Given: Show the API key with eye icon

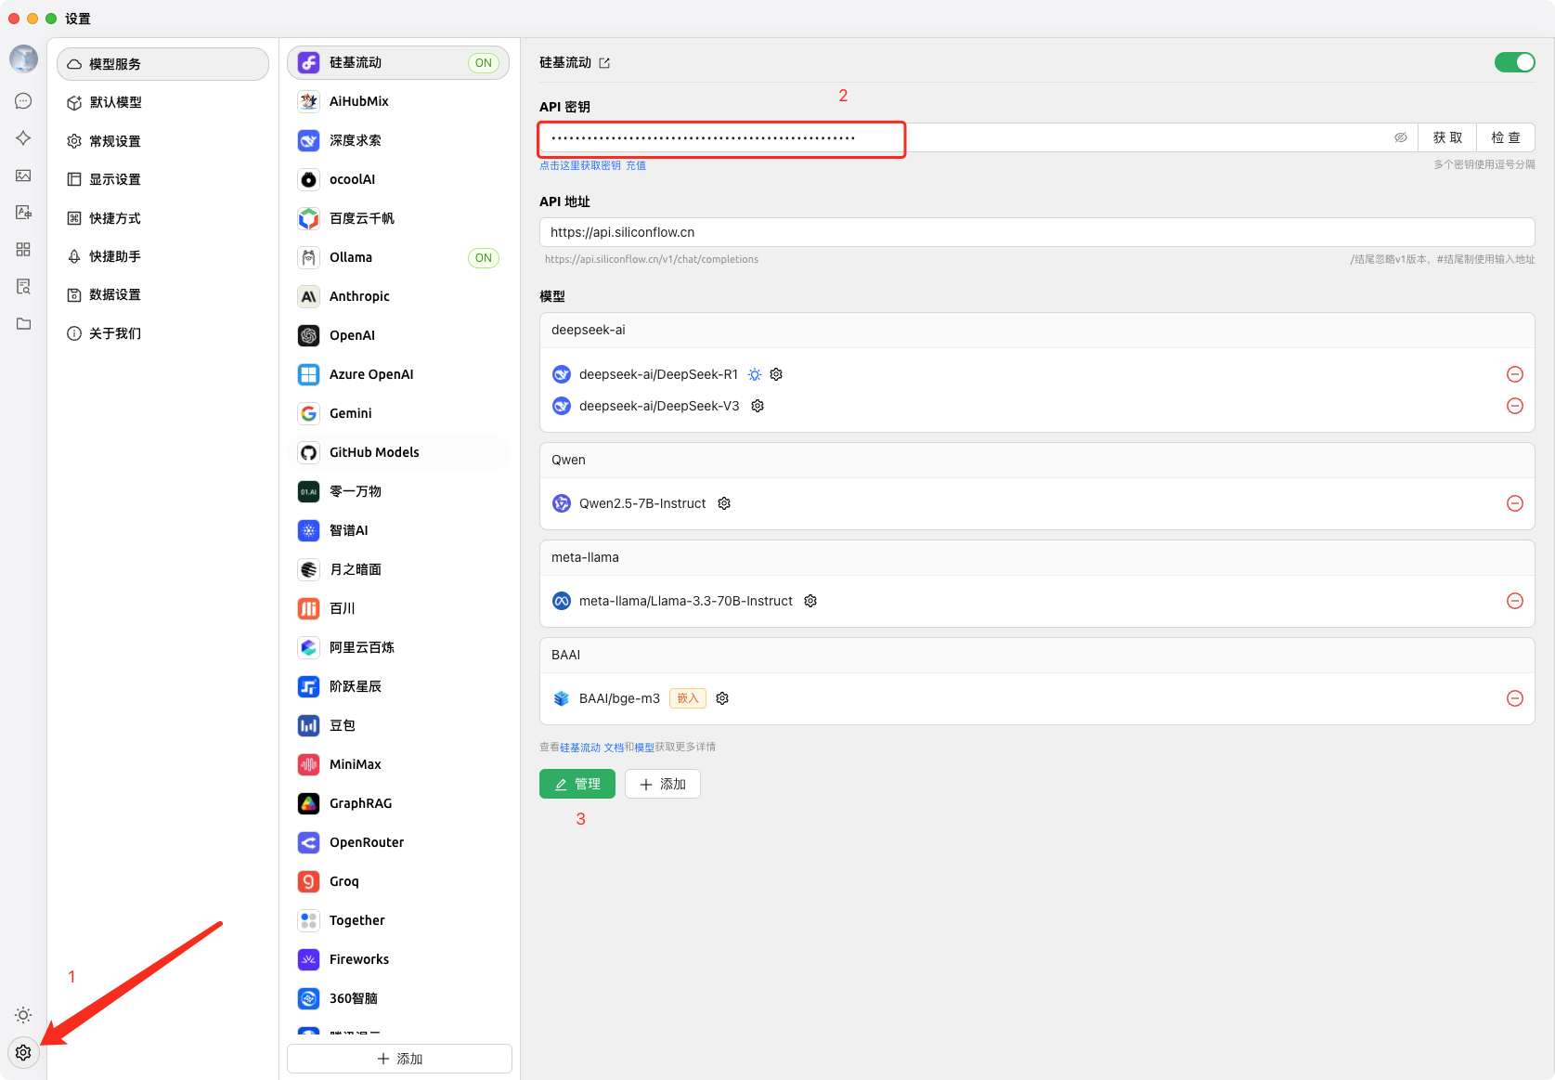Looking at the screenshot, I should click(x=1401, y=137).
